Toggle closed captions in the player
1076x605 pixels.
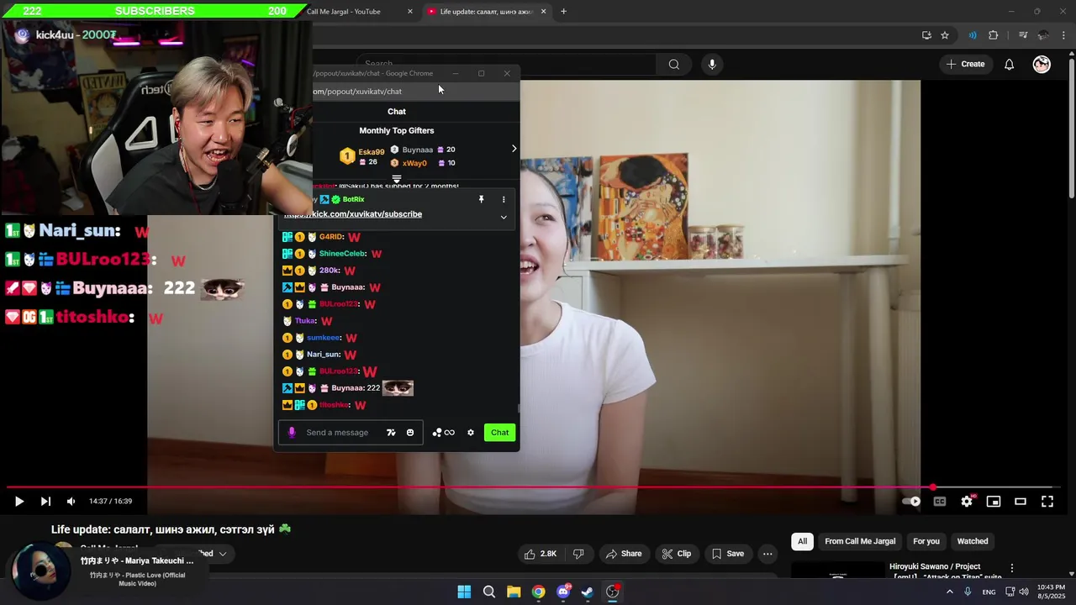[x=940, y=502]
